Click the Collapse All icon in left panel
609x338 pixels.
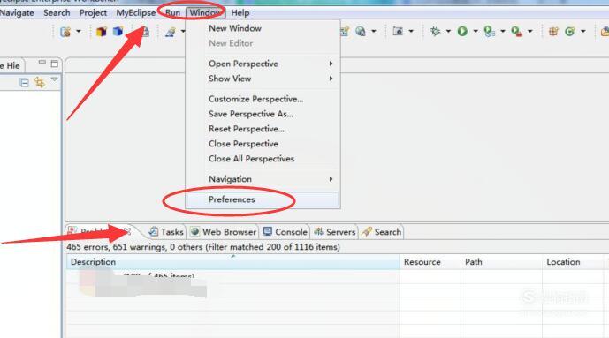(24, 83)
